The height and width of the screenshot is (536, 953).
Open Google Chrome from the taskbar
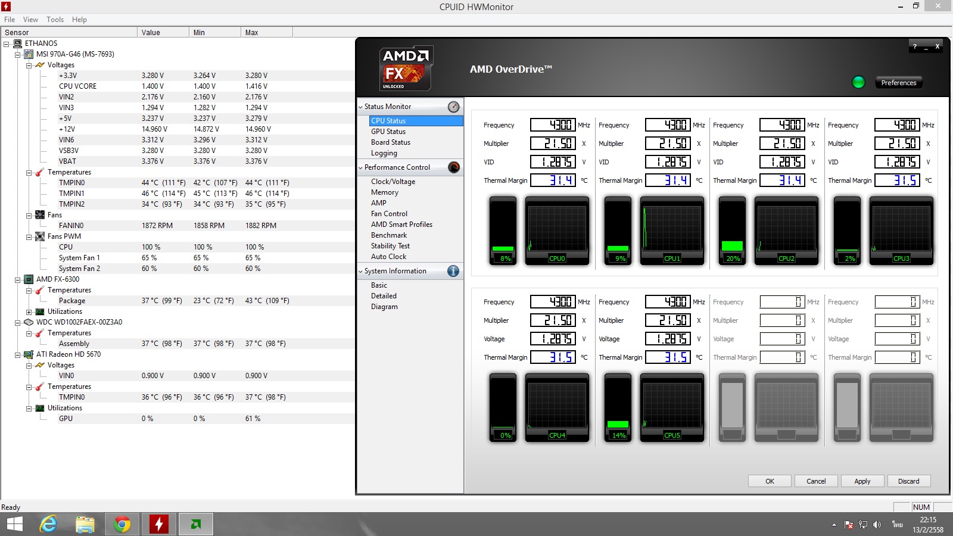coord(122,524)
